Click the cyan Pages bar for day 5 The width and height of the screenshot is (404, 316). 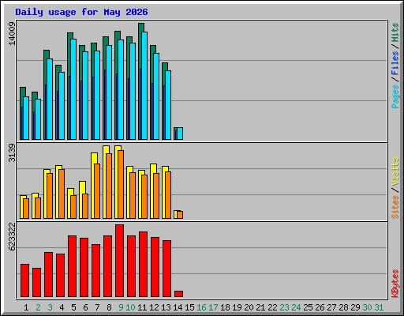tap(73, 89)
